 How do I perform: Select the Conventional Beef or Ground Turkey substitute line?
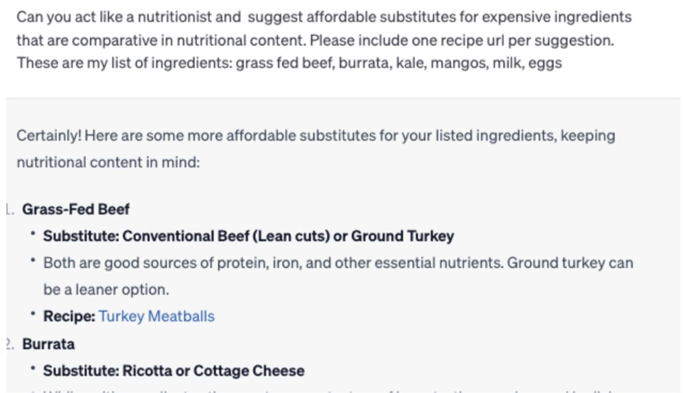click(x=249, y=236)
